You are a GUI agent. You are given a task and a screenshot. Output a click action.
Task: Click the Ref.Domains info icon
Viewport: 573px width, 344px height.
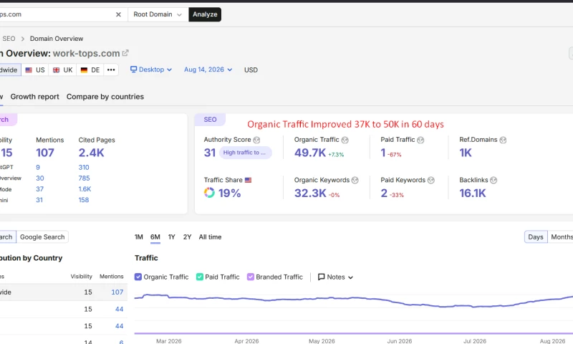[x=503, y=140]
